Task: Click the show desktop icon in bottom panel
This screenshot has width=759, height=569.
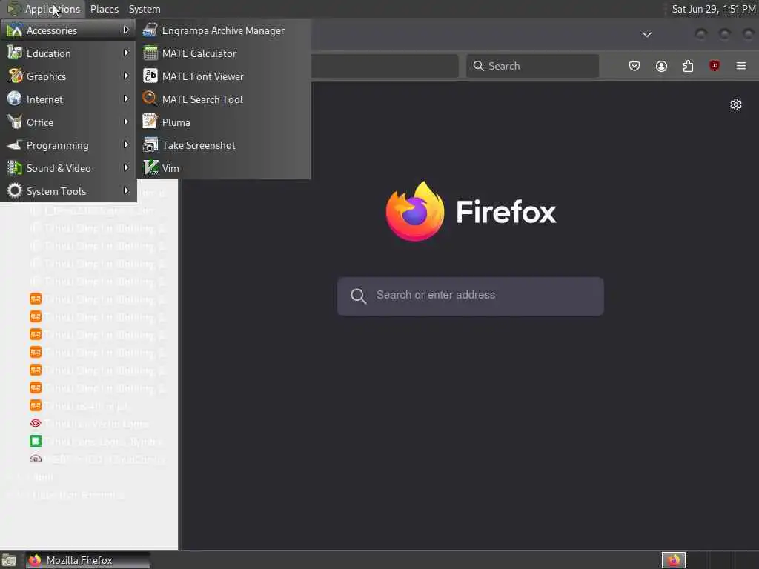Action: click(x=9, y=560)
